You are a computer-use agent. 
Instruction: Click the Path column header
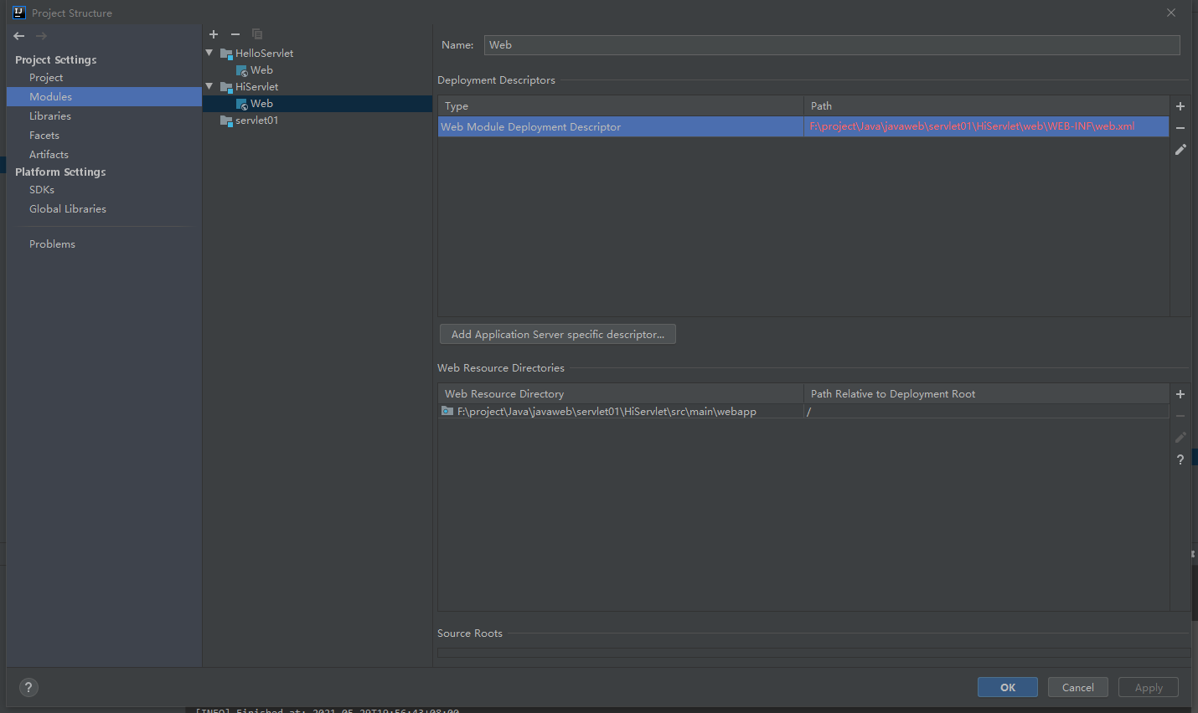point(986,106)
